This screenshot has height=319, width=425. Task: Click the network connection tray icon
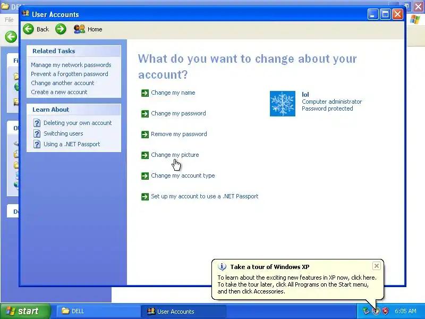tap(366, 311)
